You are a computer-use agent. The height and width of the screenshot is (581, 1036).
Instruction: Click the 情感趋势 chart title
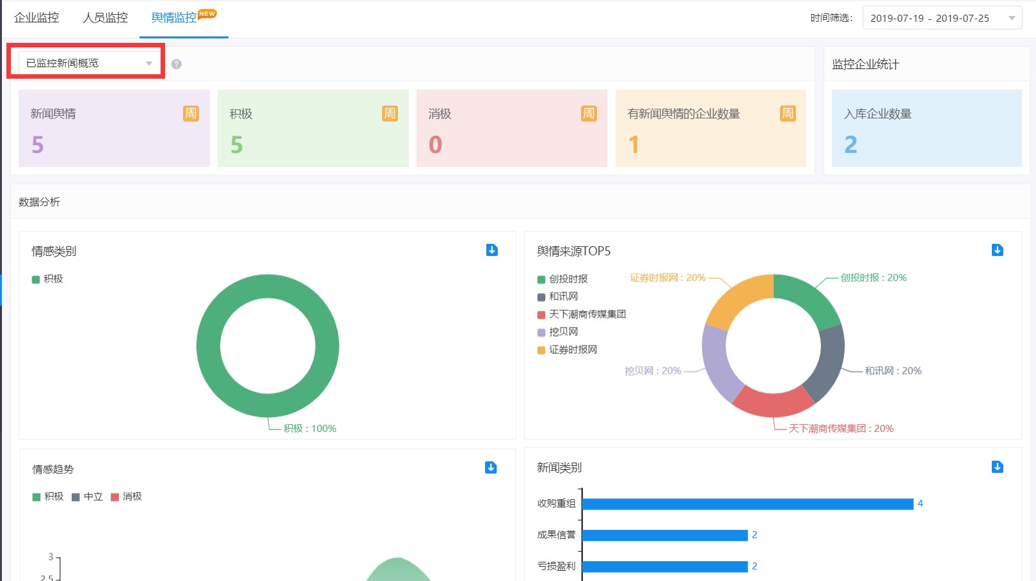point(53,469)
